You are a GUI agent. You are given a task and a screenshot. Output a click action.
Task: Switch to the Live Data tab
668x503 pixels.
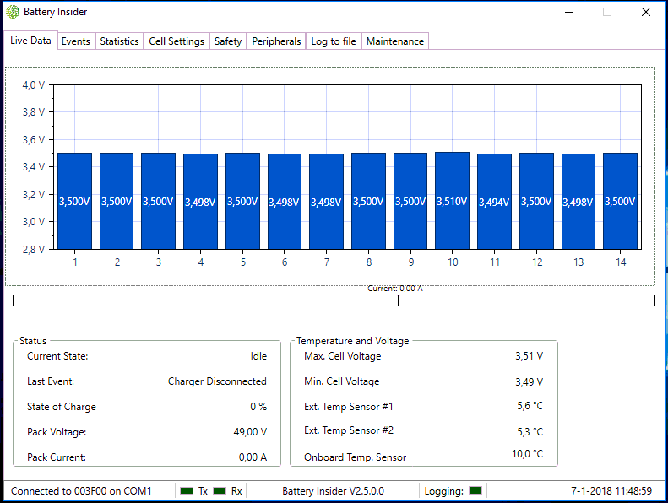pyautogui.click(x=30, y=41)
